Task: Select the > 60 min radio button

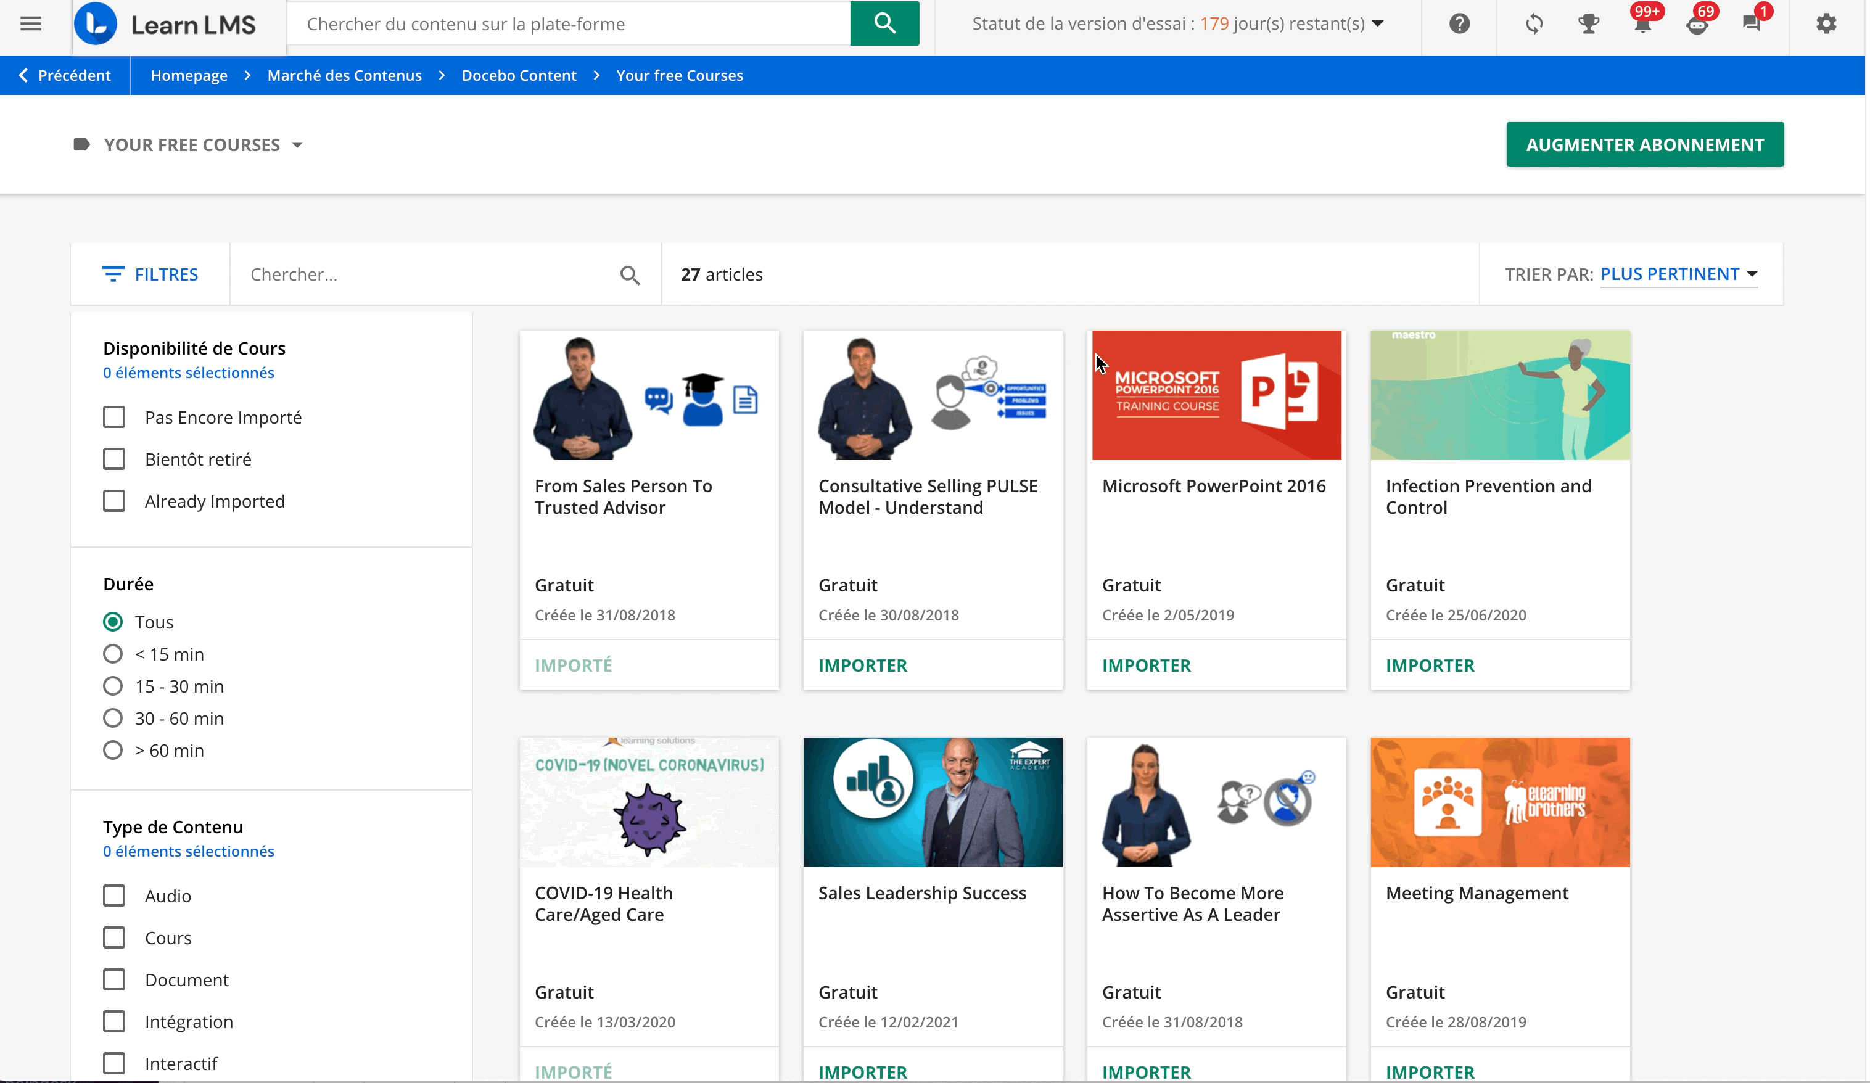Action: (x=113, y=751)
